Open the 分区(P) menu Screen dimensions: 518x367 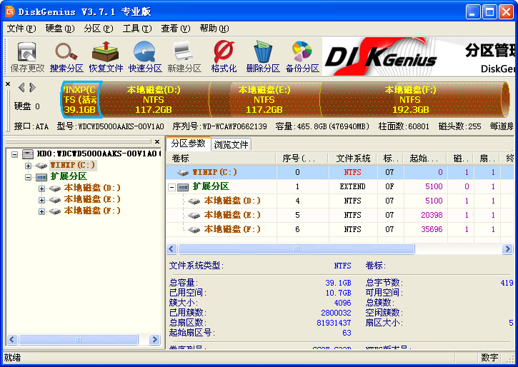98,29
